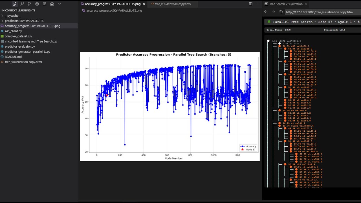Viewport: 361px width, 203px height.
Task: Close the accuracy_progress-SKY-PARALLEL-TS.png tab
Action: [x=144, y=4]
